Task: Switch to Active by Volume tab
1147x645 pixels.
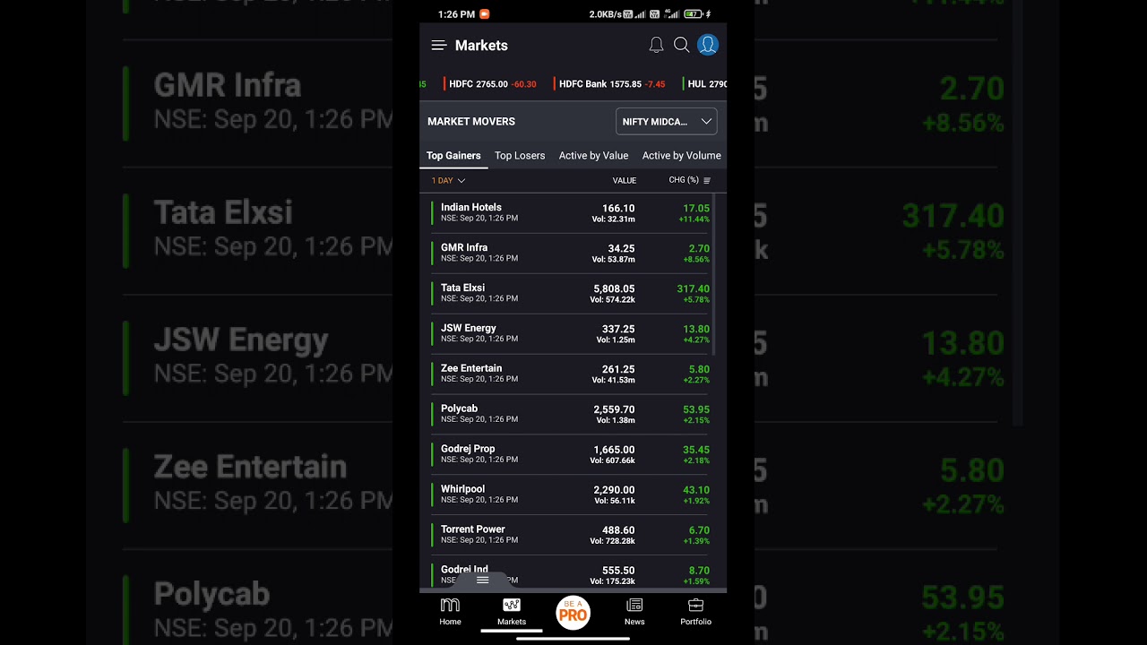Action: [681, 156]
